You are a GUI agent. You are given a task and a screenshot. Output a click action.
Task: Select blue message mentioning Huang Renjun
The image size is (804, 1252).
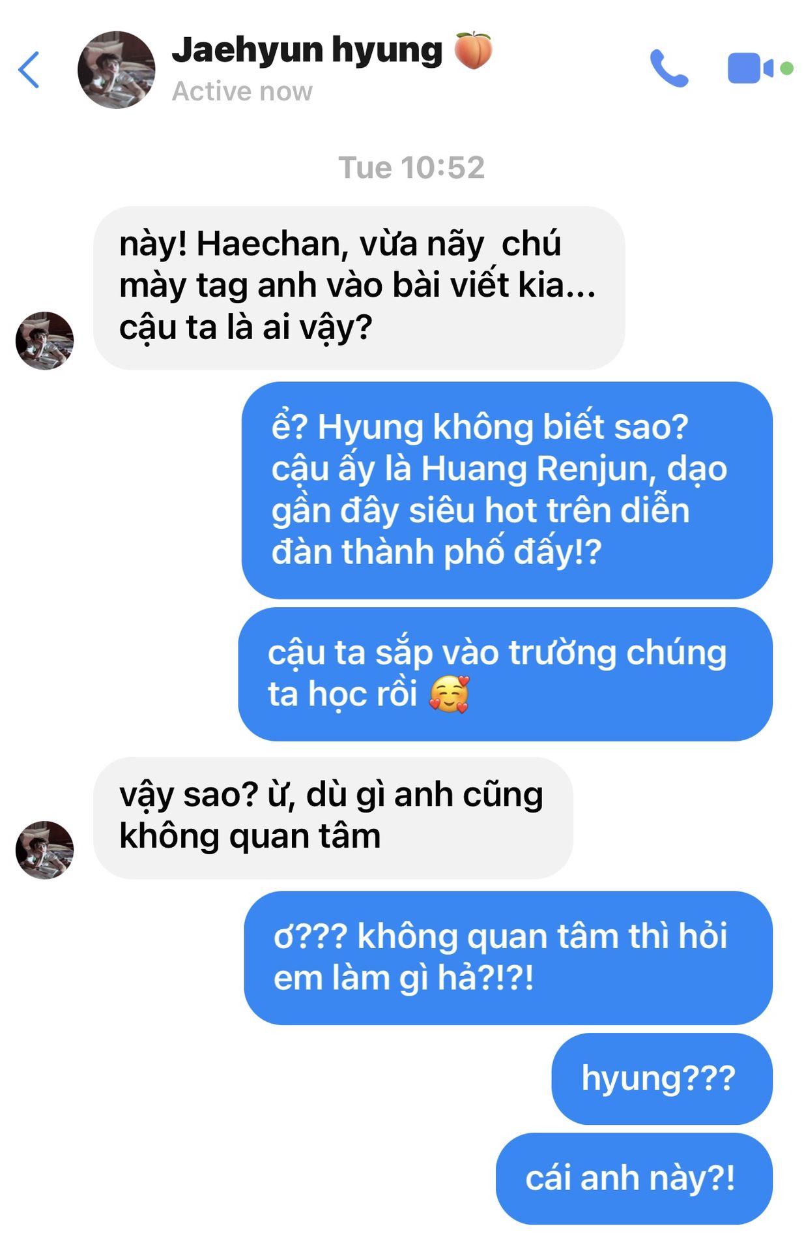507,490
